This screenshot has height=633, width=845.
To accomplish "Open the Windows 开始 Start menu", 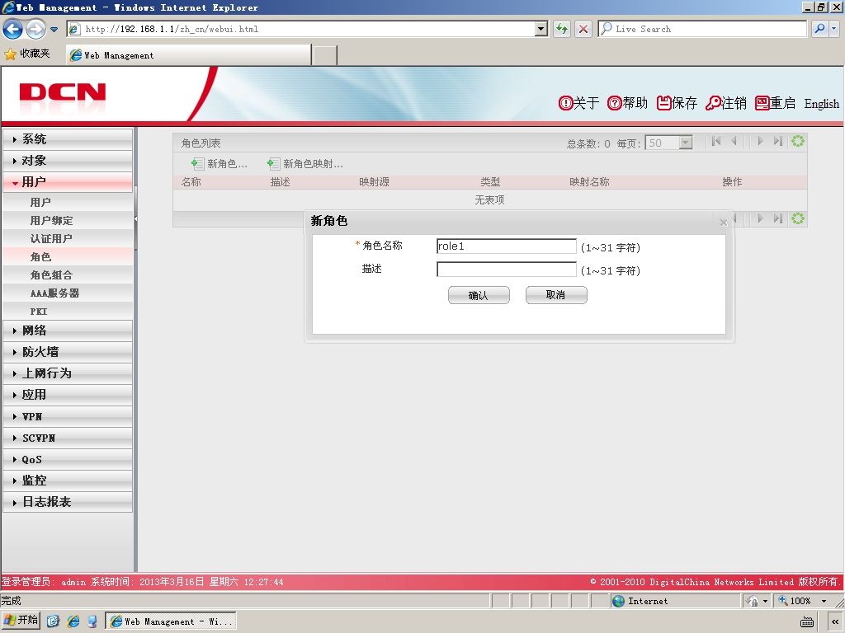I will pyautogui.click(x=21, y=620).
